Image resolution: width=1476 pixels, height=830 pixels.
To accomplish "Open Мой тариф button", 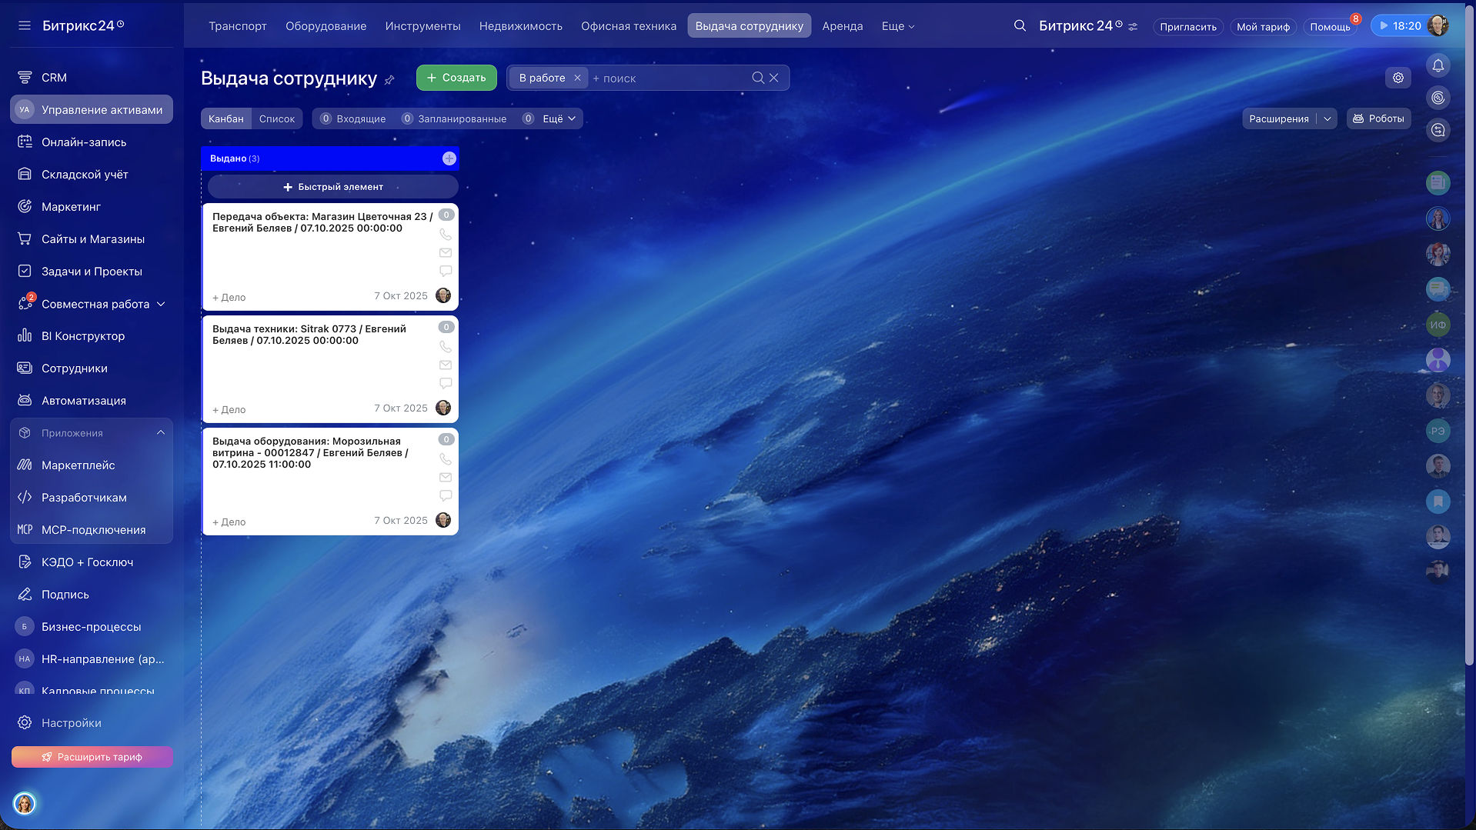I will point(1263,27).
